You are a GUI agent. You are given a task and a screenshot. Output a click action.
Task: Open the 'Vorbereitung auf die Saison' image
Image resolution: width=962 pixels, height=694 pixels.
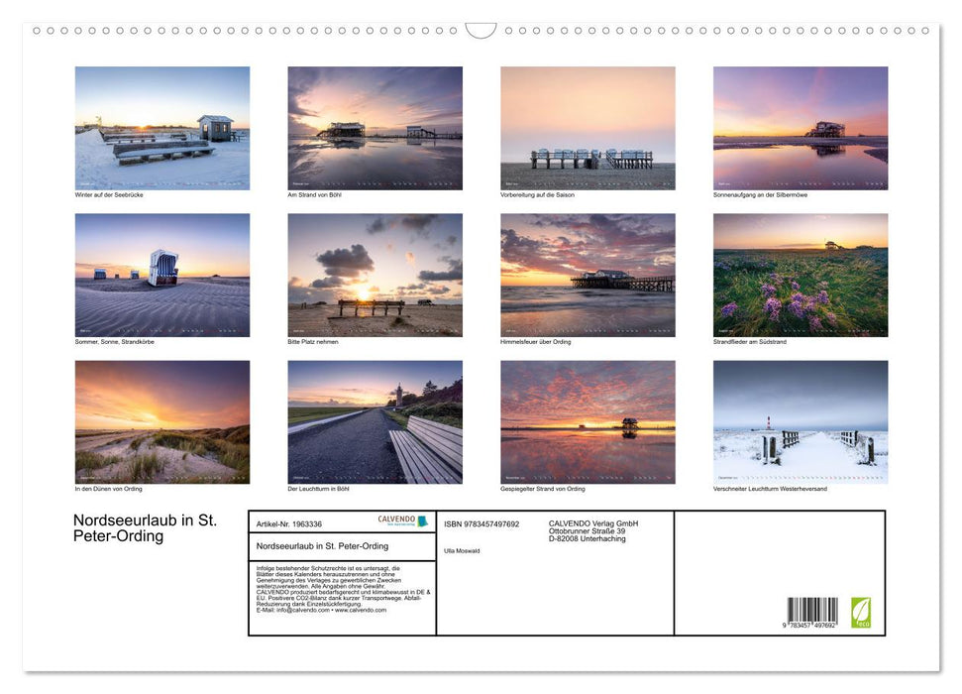pyautogui.click(x=588, y=128)
